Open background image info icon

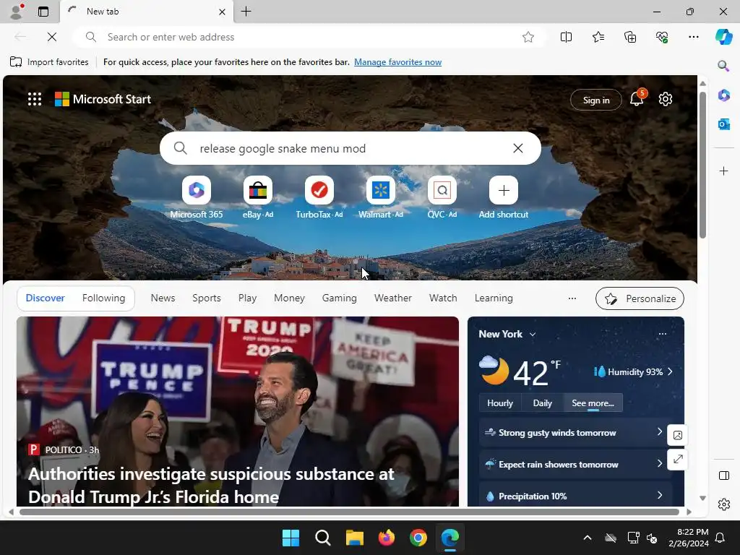click(677, 435)
